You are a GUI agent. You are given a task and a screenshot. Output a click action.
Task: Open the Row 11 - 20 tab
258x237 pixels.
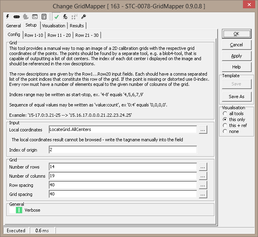coord(59,35)
